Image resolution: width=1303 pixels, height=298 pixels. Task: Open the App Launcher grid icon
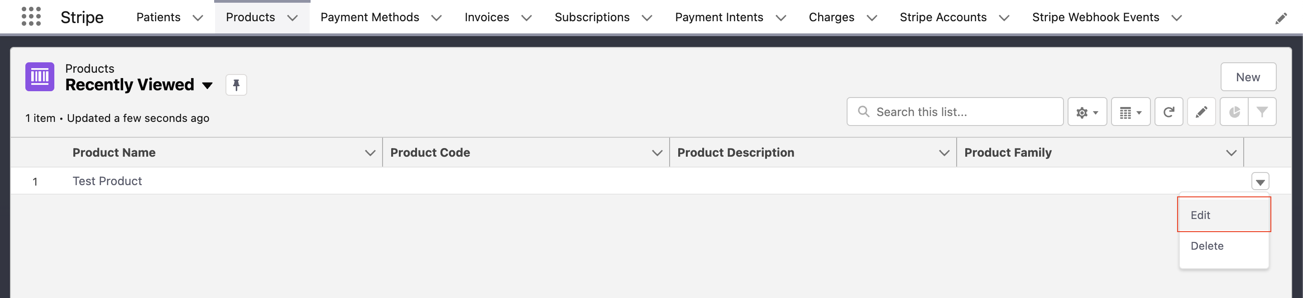tap(31, 17)
